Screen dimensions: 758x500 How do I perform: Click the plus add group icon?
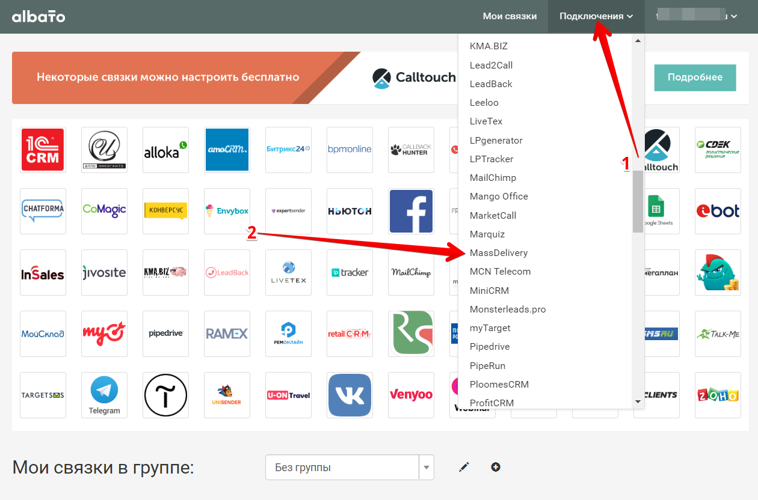click(x=496, y=467)
